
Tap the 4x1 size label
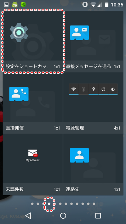point(117,128)
